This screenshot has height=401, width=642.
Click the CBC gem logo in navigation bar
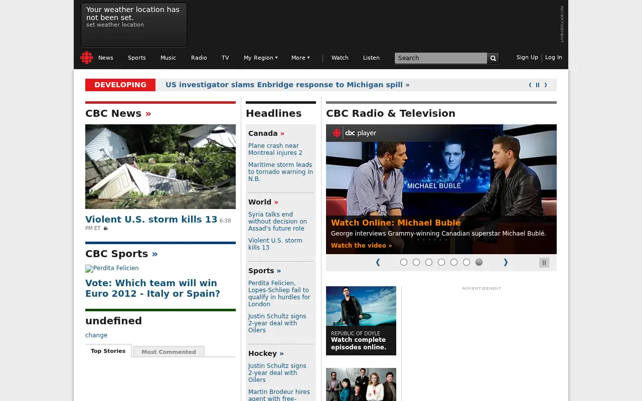[87, 58]
